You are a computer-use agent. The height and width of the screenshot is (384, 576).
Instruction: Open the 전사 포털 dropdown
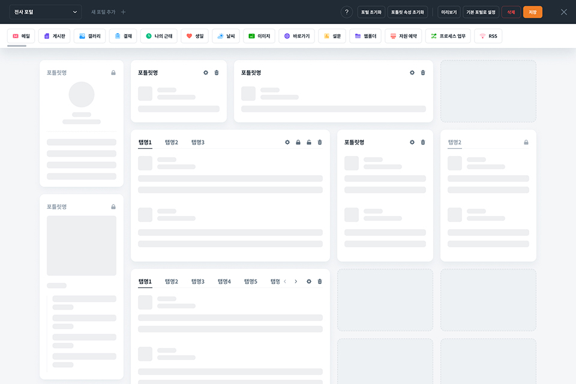(x=45, y=12)
